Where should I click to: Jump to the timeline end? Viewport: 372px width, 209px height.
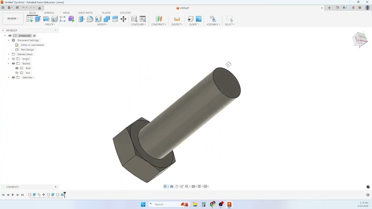tap(22, 195)
